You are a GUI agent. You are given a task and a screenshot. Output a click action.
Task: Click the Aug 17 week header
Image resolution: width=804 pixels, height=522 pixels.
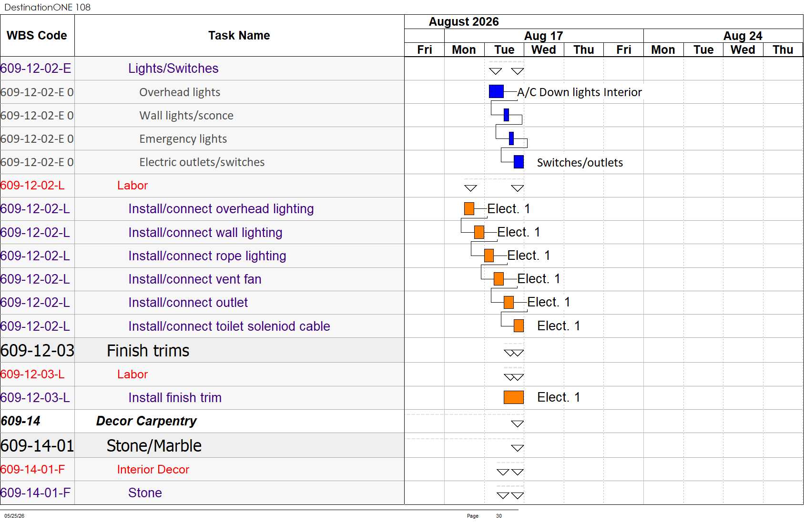pos(544,36)
